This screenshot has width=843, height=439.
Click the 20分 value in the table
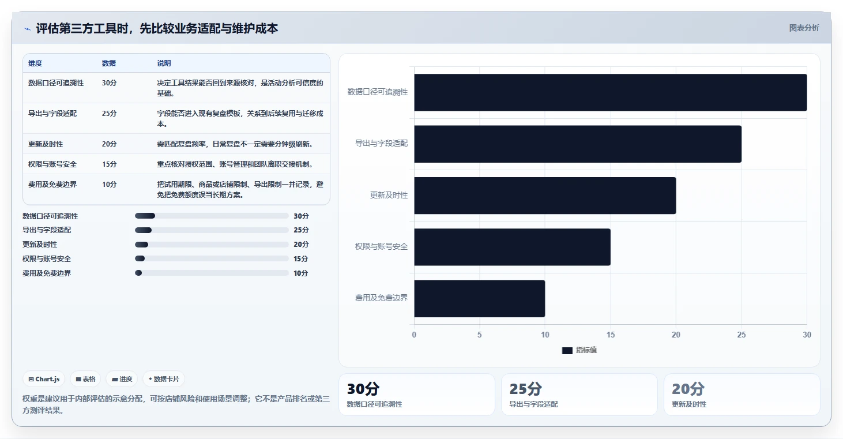pos(109,144)
